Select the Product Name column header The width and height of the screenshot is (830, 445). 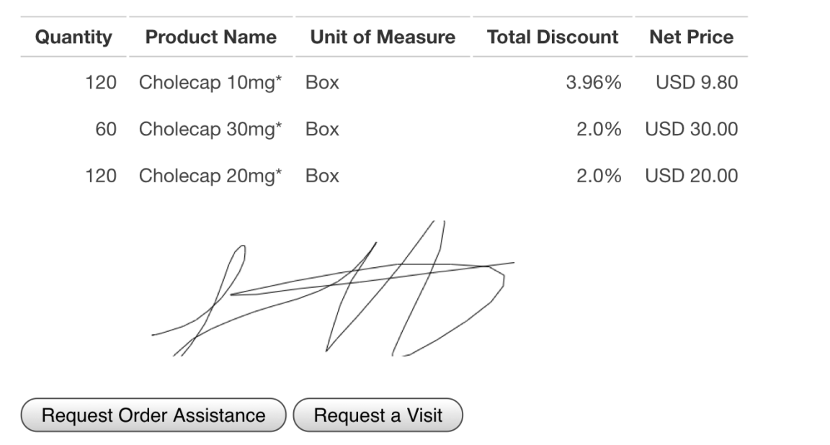pos(210,37)
